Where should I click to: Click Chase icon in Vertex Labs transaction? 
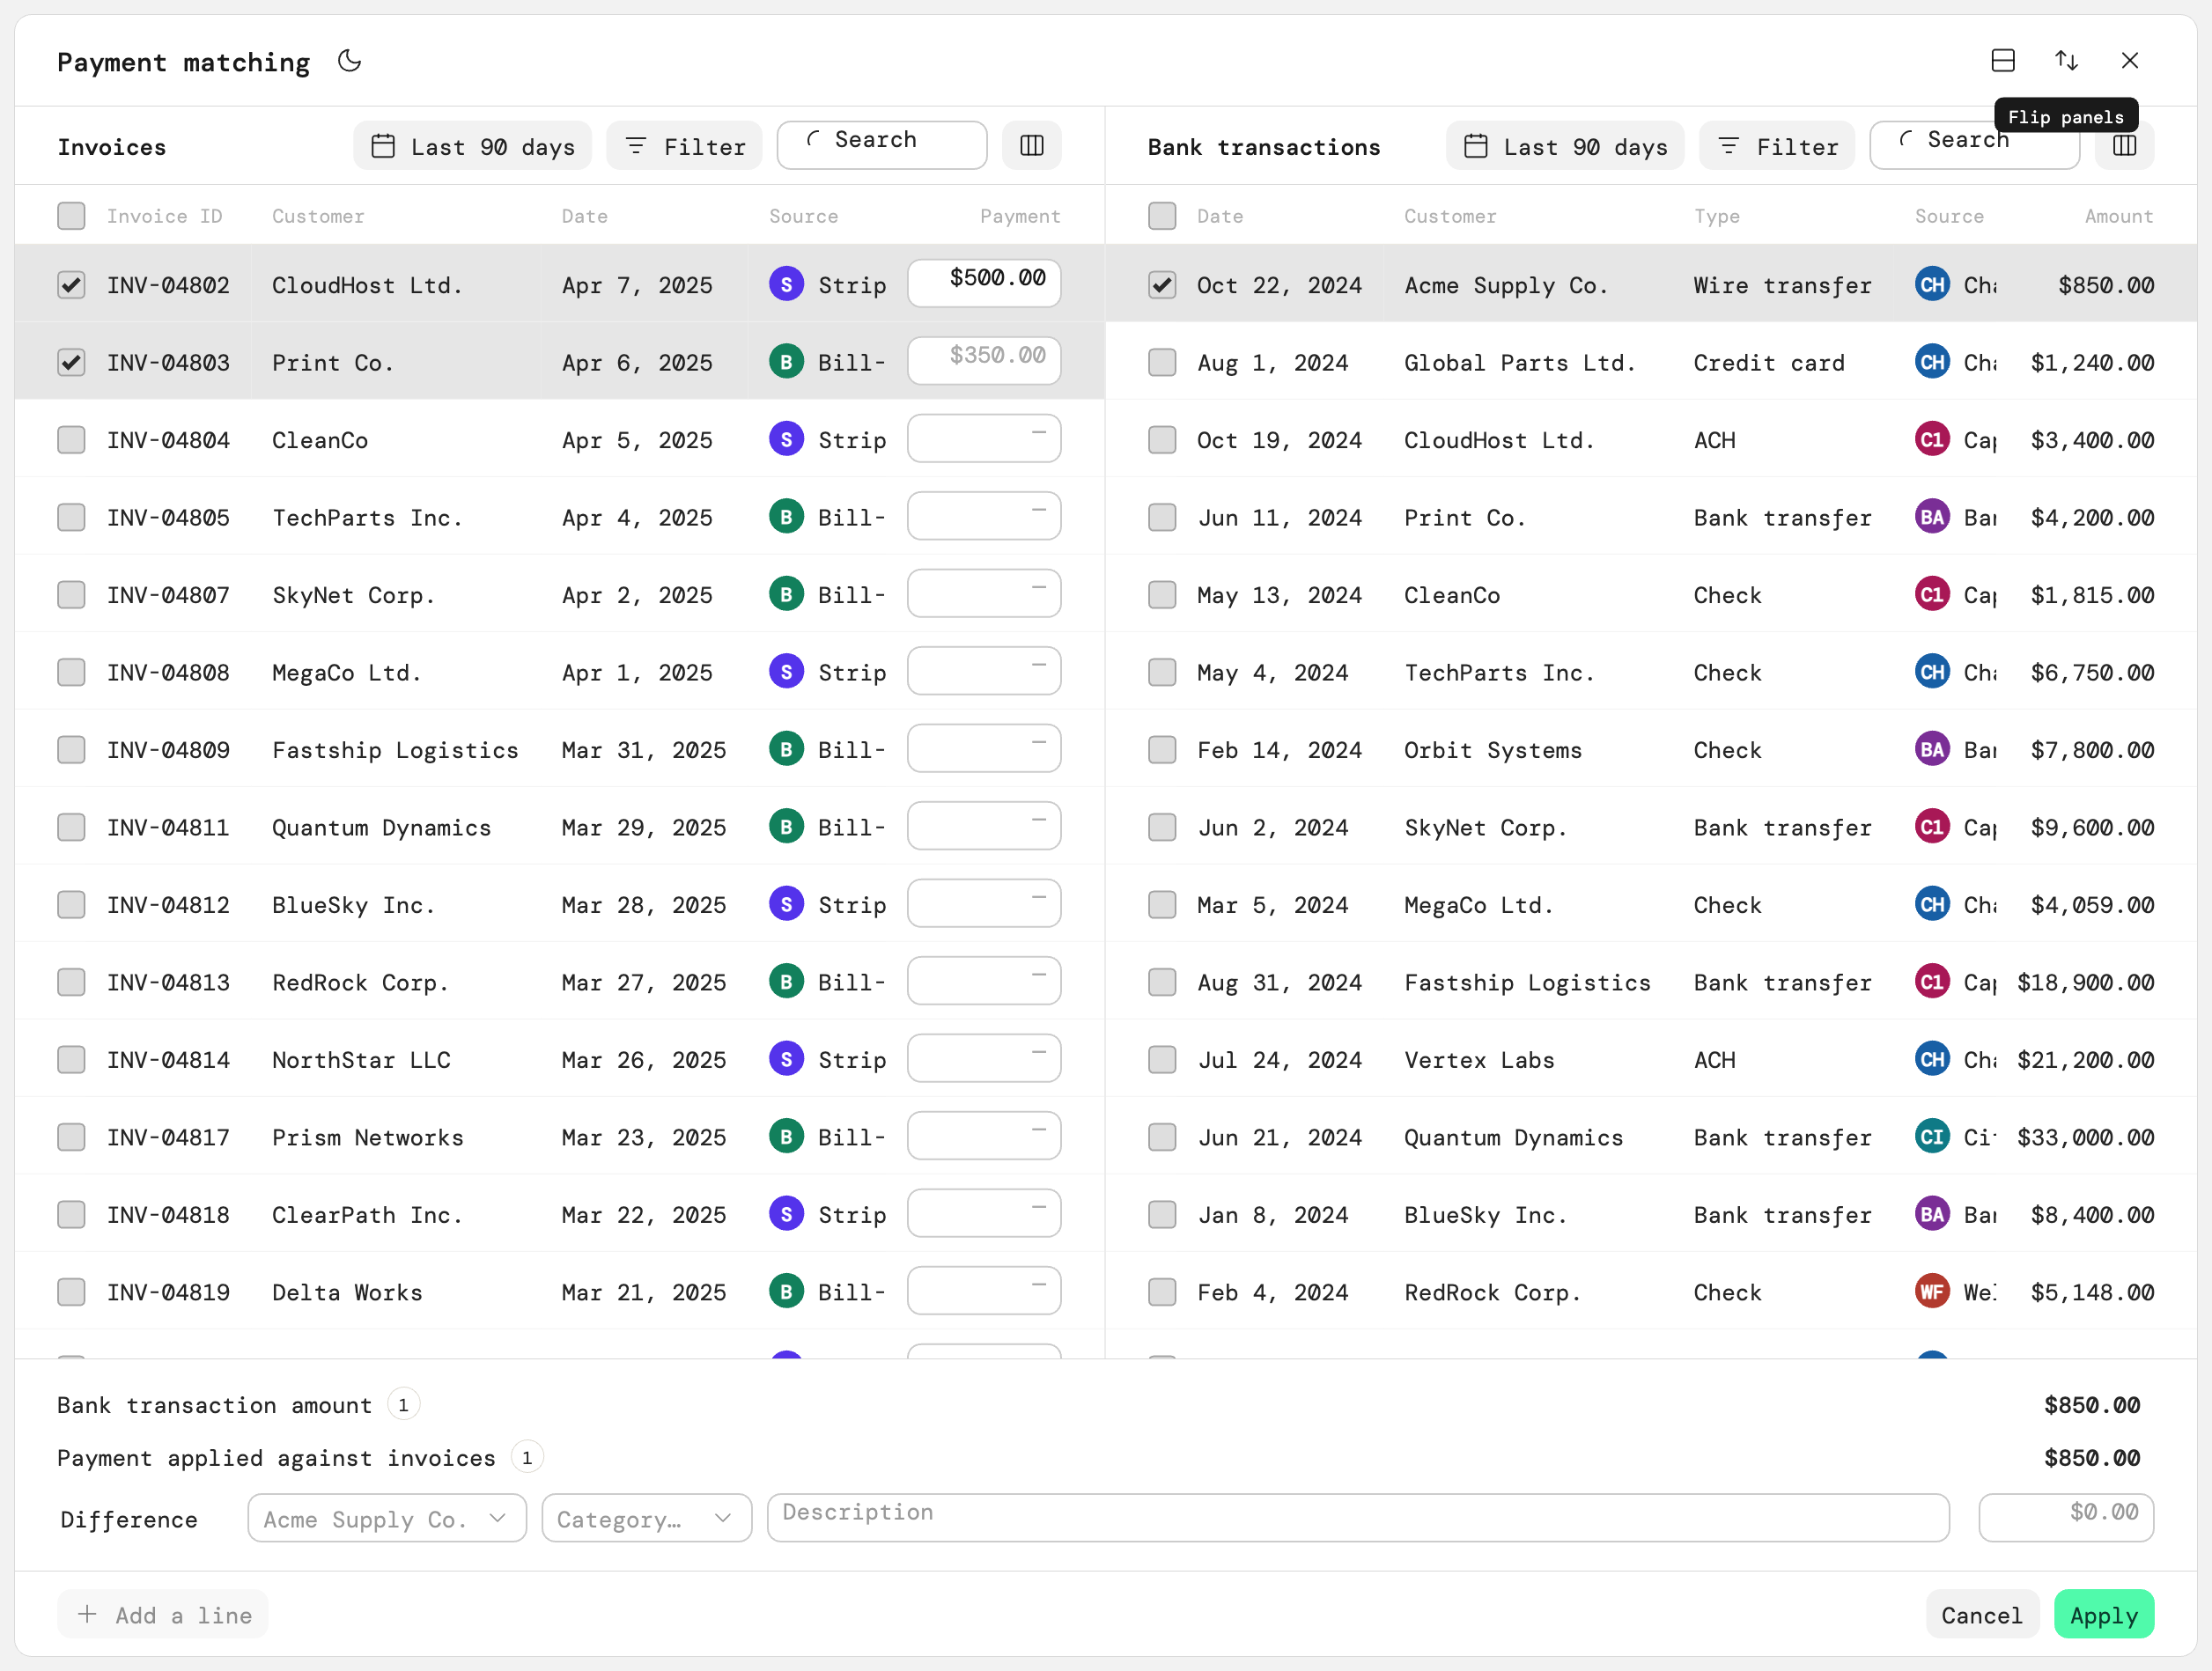pos(1932,1059)
